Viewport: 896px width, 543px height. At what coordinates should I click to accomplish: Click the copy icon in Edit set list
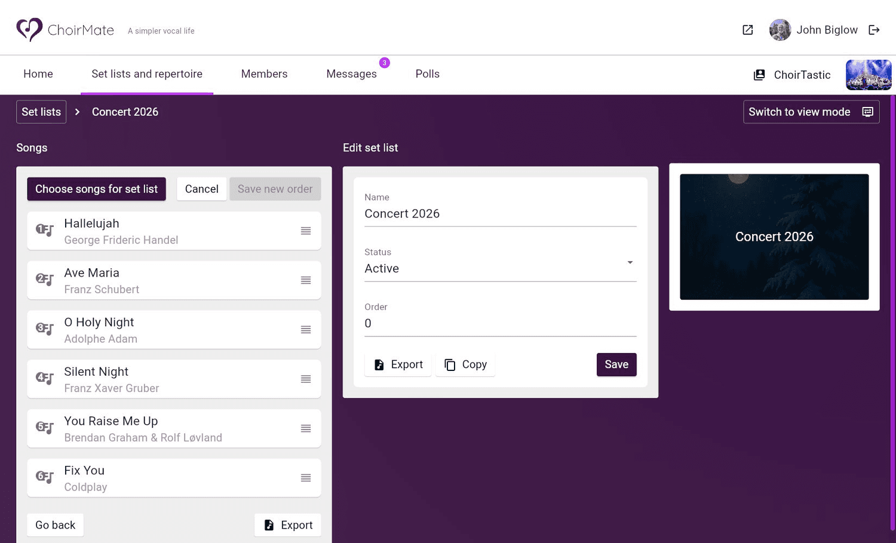[450, 365]
